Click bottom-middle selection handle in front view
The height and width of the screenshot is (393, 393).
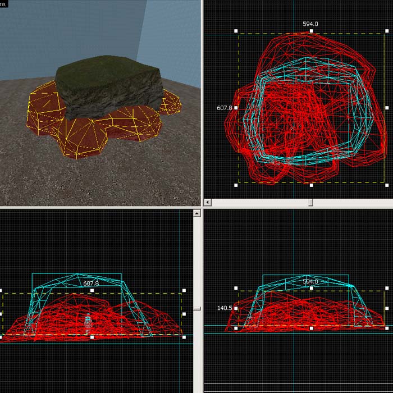point(92,337)
